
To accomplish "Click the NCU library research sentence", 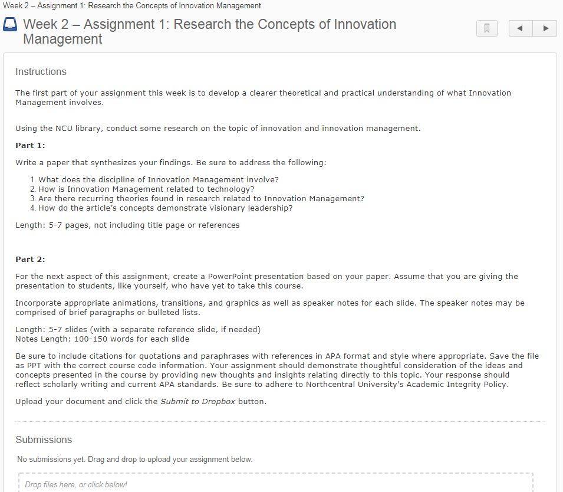I will pos(218,128).
